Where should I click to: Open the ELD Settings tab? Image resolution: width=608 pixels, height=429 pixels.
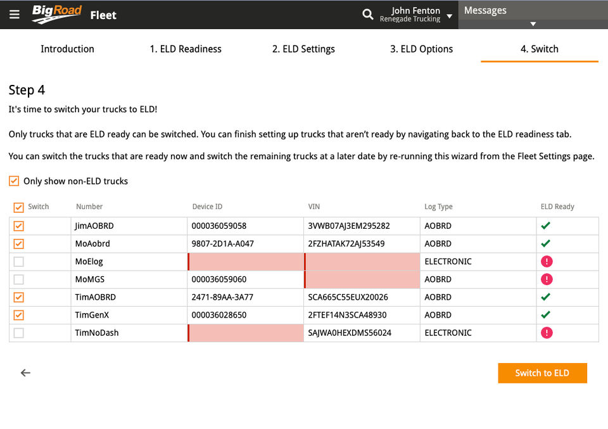point(303,49)
